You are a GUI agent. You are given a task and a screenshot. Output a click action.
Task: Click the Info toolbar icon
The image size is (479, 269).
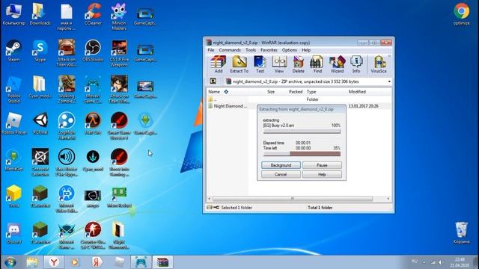356,64
